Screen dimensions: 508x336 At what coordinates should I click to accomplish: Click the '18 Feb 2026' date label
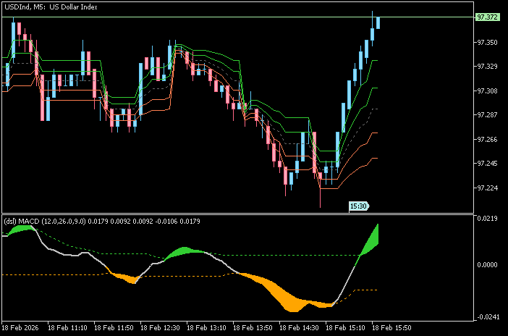pyautogui.click(x=20, y=327)
